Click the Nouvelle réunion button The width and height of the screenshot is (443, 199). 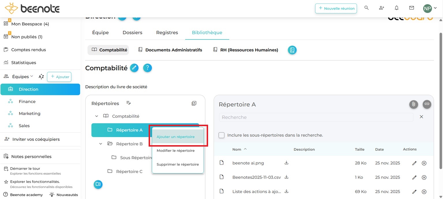tap(336, 8)
